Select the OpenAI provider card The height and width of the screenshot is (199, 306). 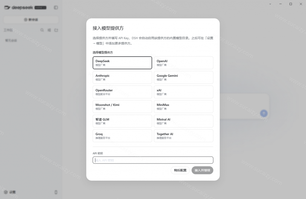click(x=183, y=63)
